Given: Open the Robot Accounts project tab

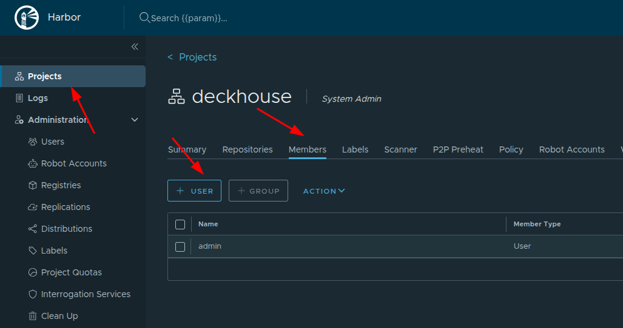Looking at the screenshot, I should pyautogui.click(x=572, y=149).
